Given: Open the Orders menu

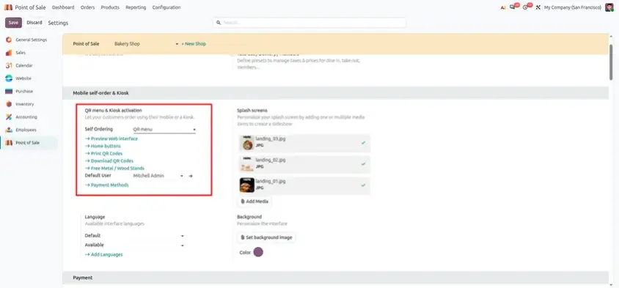Looking at the screenshot, I should coord(87,7).
